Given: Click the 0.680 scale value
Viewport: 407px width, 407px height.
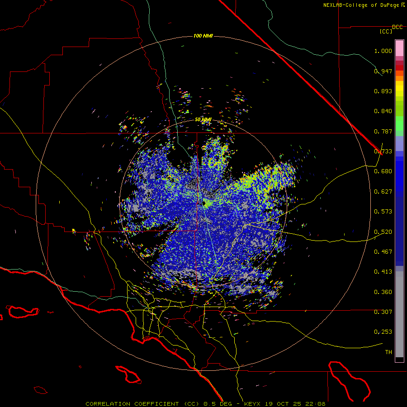Looking at the screenshot, I should pos(383,171).
